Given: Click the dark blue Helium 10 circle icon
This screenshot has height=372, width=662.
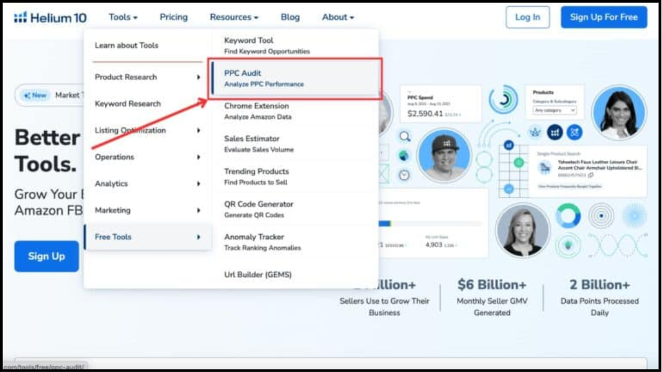Looking at the screenshot, I should click(555, 132).
